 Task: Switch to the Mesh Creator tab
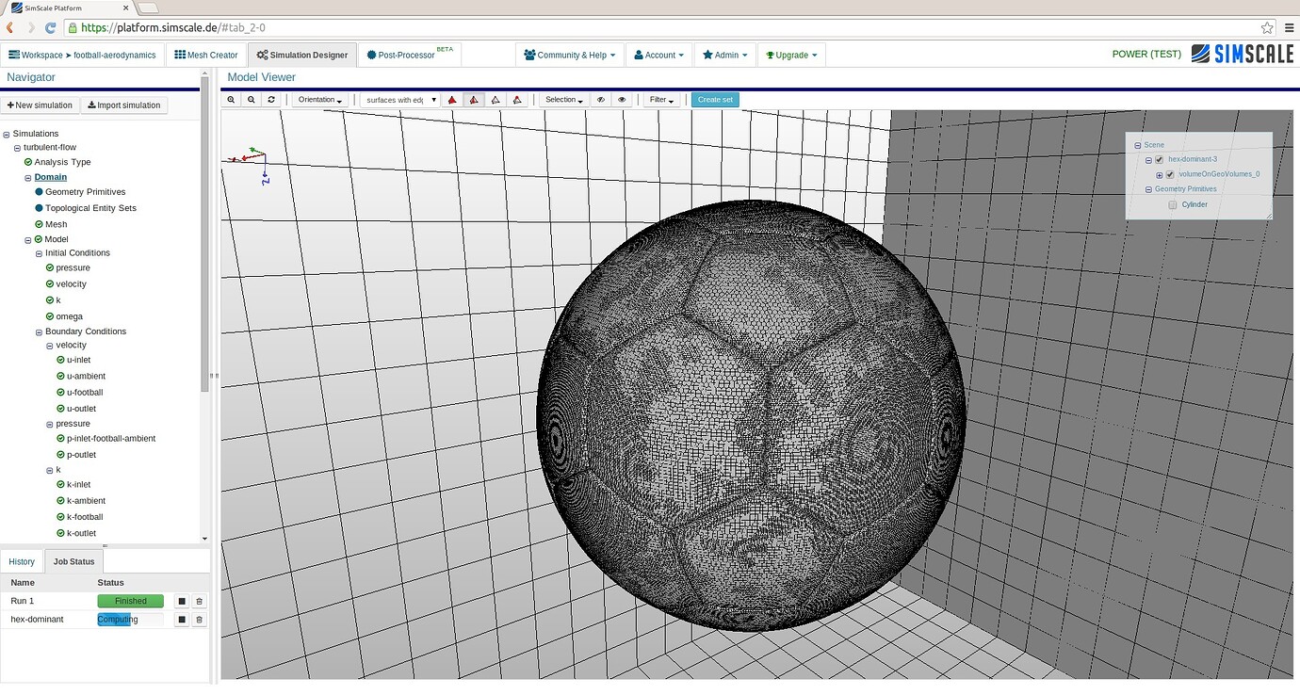click(205, 54)
